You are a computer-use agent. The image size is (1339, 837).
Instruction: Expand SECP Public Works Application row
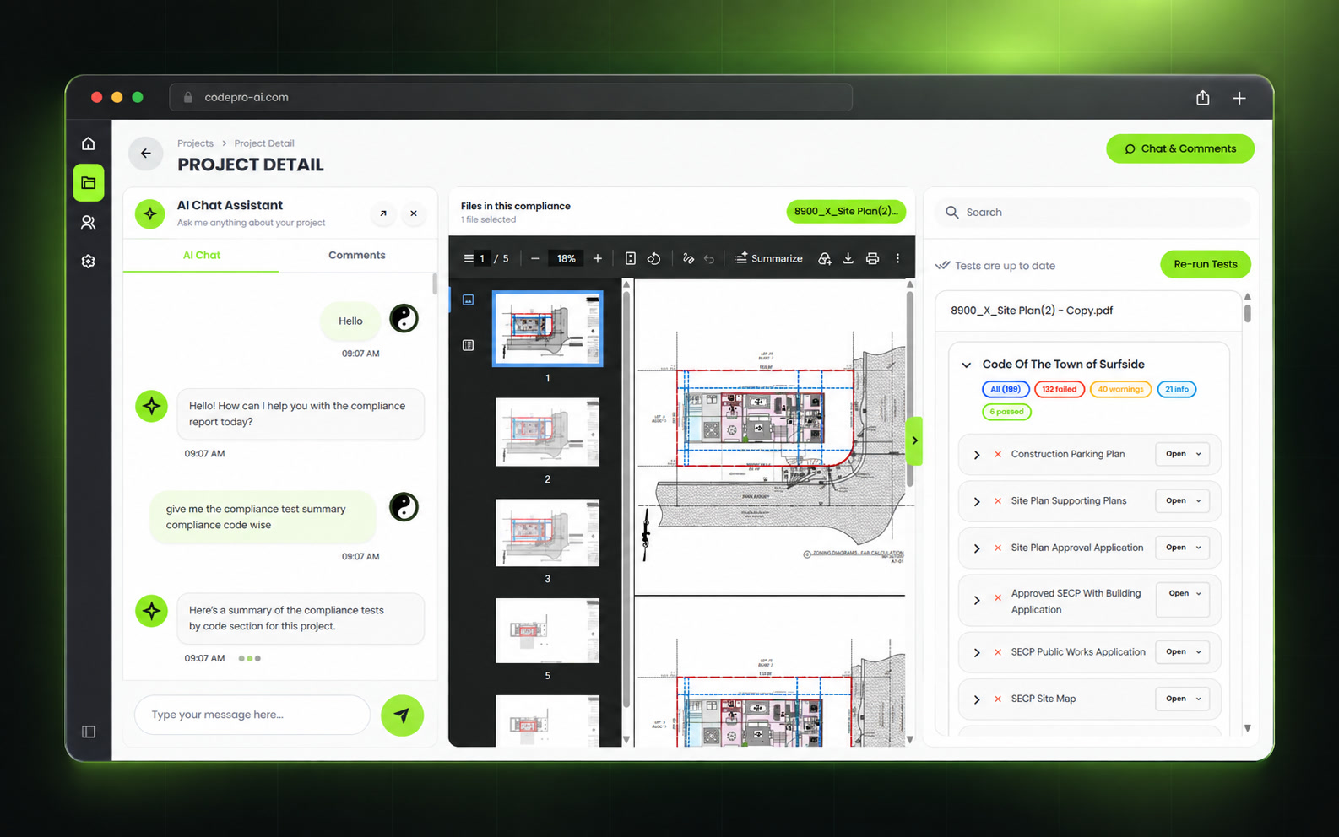[x=977, y=652]
